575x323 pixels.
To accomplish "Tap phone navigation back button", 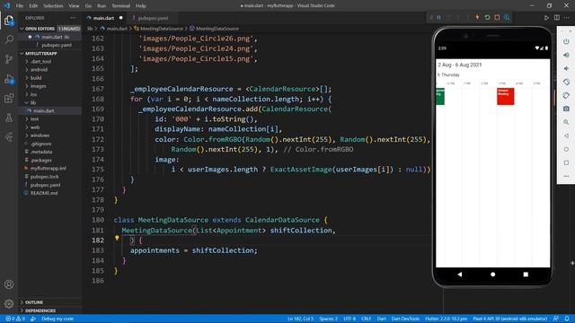I will (460, 275).
